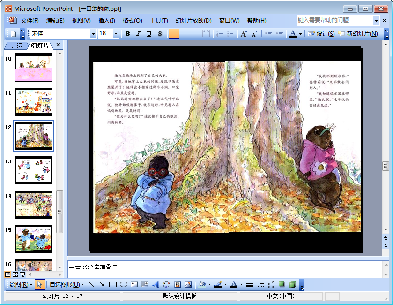
Task: Switch to the 大纲 outline tab
Action: (x=17, y=46)
